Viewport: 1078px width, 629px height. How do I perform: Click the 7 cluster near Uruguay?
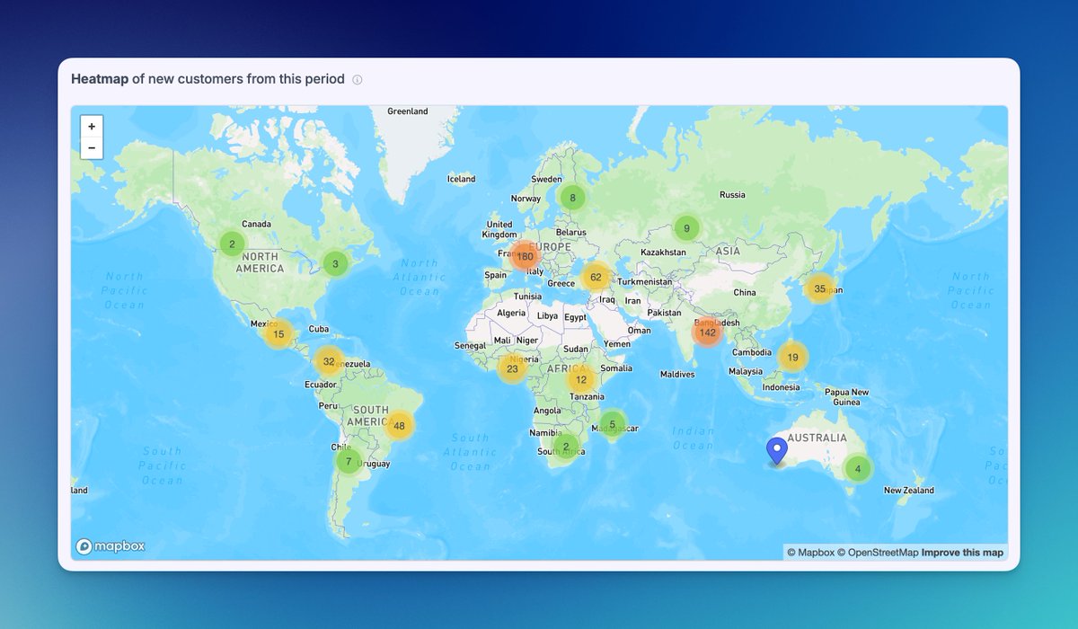click(x=348, y=460)
